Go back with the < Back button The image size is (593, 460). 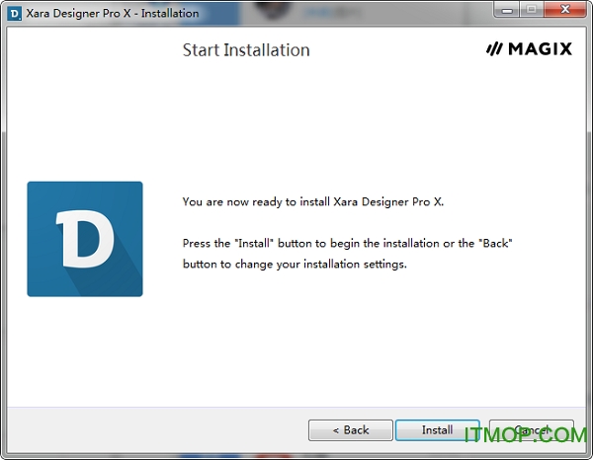click(351, 430)
